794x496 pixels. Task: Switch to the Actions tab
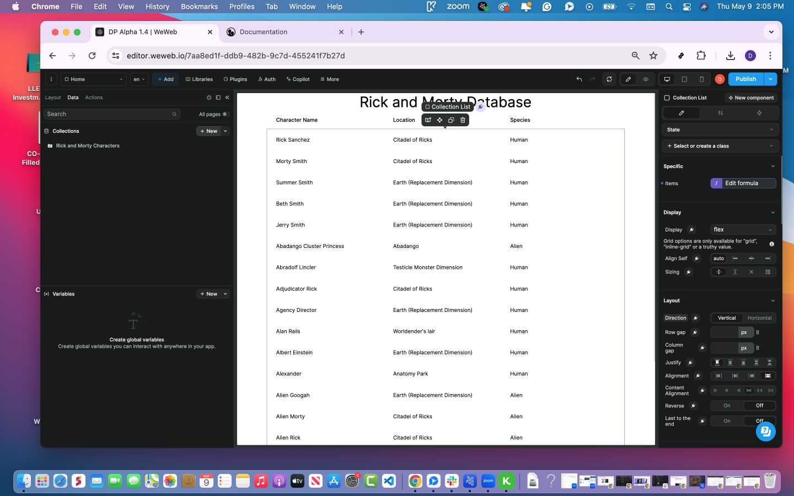tap(94, 98)
